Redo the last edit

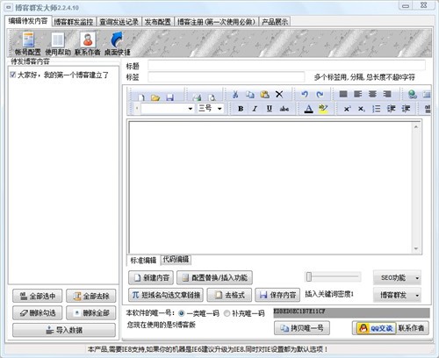point(320,94)
